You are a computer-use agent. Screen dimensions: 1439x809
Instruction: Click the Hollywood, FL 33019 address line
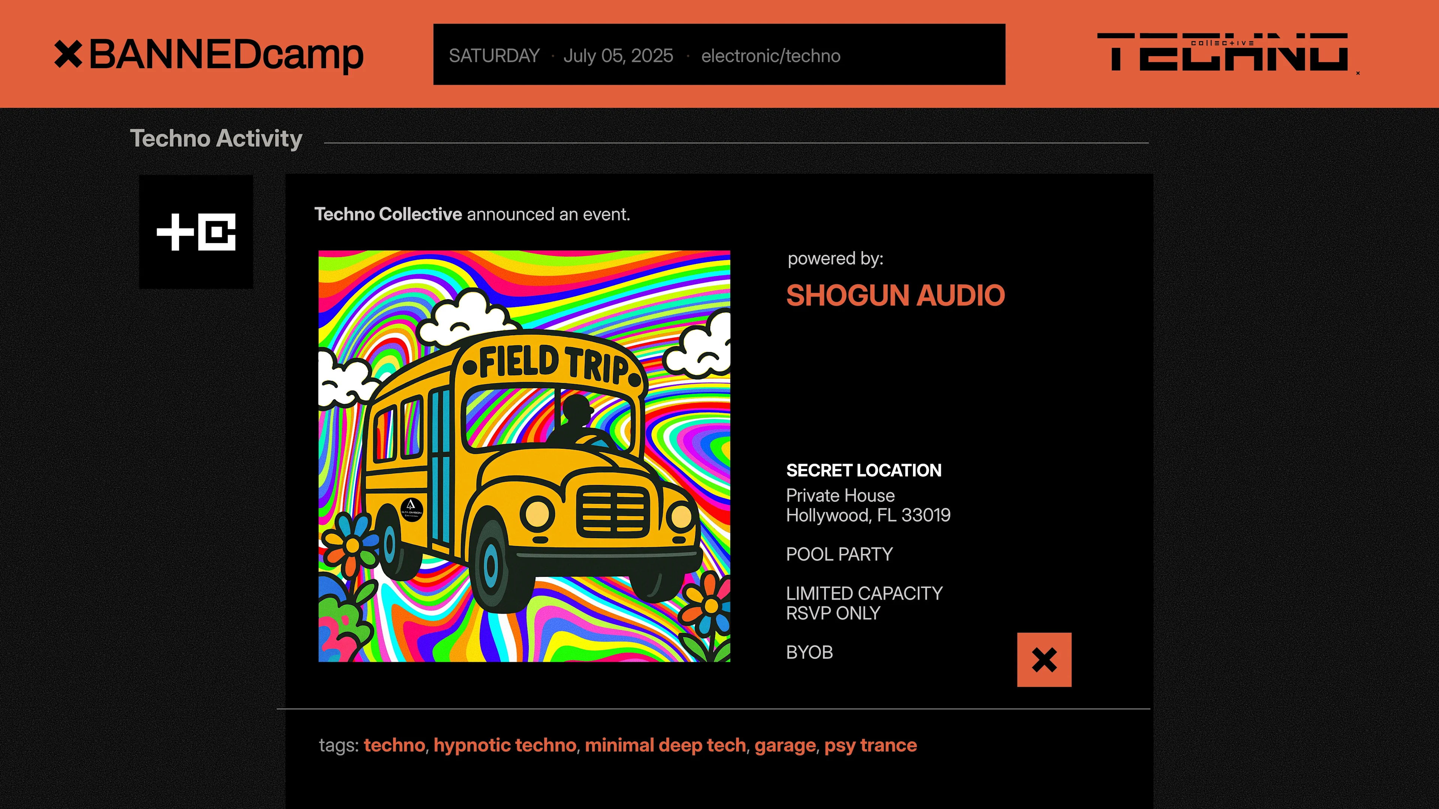pyautogui.click(x=868, y=515)
